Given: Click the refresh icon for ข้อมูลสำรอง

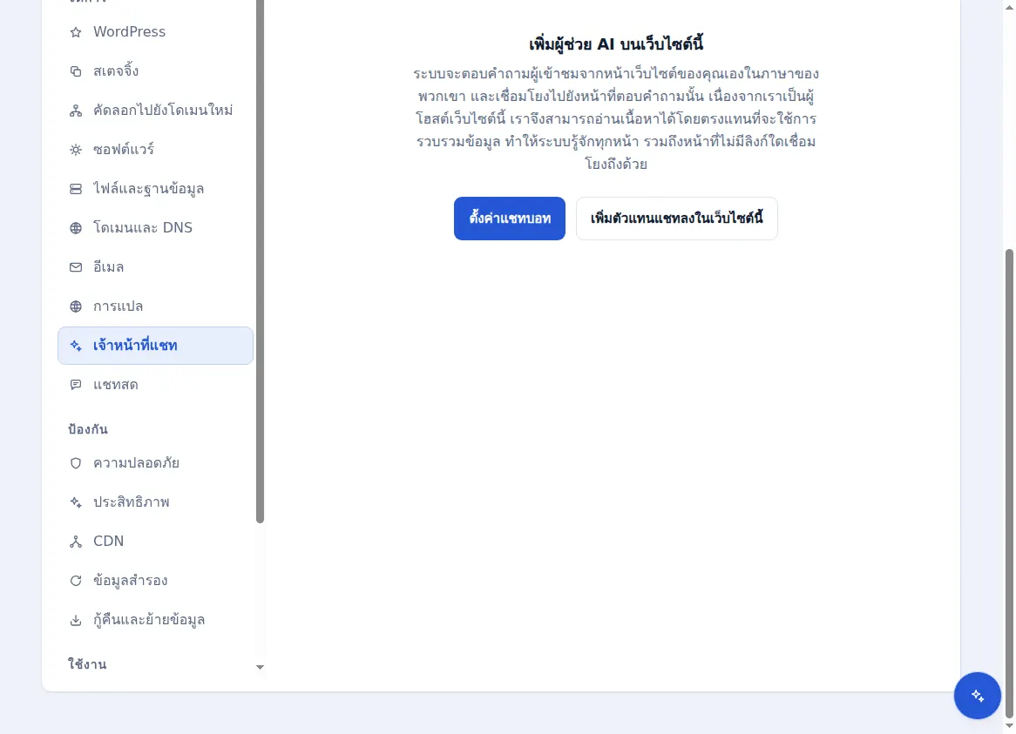Looking at the screenshot, I should point(76,581).
